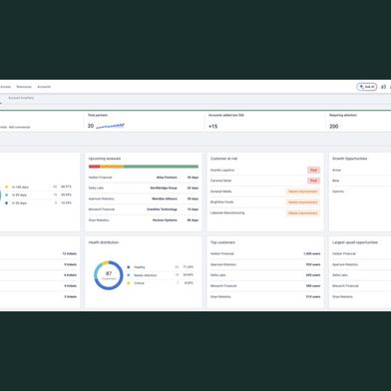Image resolution: width=391 pixels, height=391 pixels.
Task: Click the 9 tickets value
Action: click(x=70, y=264)
